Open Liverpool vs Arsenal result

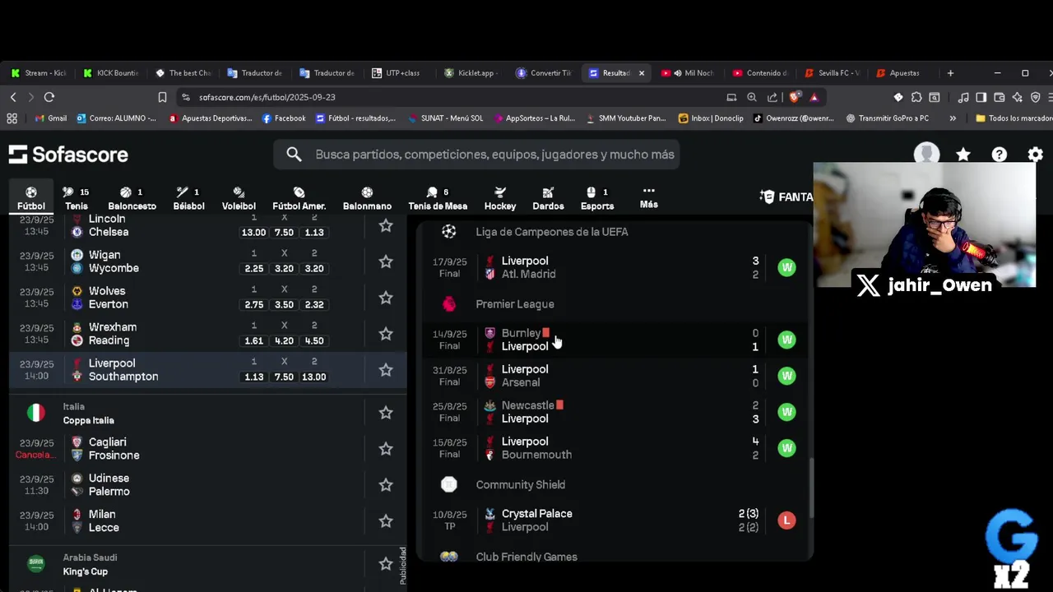coord(615,377)
